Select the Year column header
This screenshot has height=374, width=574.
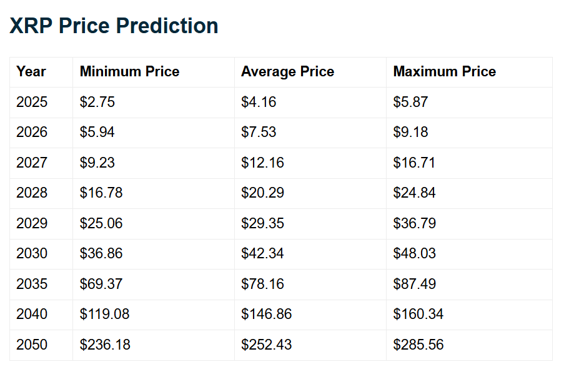point(31,72)
